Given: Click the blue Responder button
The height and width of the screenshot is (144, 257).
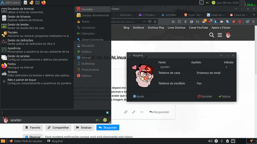Looking at the screenshot, I should [108, 128].
